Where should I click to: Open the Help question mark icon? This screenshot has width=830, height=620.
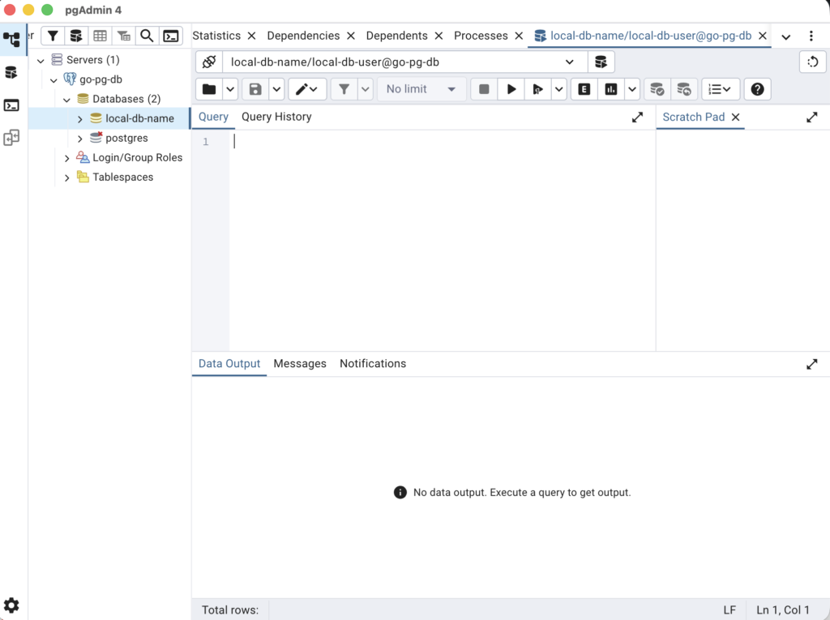pyautogui.click(x=757, y=89)
